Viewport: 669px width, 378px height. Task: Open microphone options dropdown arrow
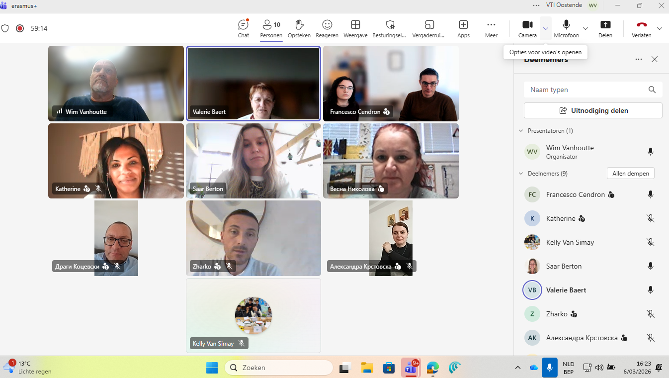585,28
